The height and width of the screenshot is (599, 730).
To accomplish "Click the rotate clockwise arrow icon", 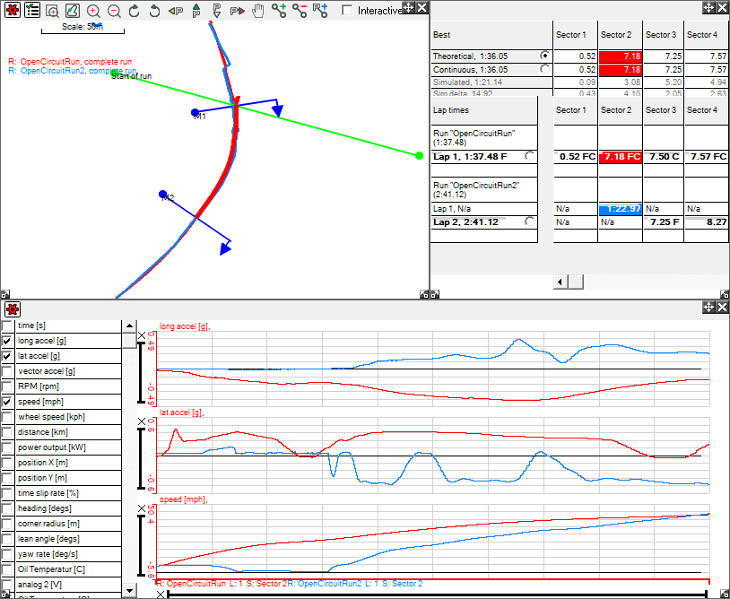I will [x=135, y=11].
